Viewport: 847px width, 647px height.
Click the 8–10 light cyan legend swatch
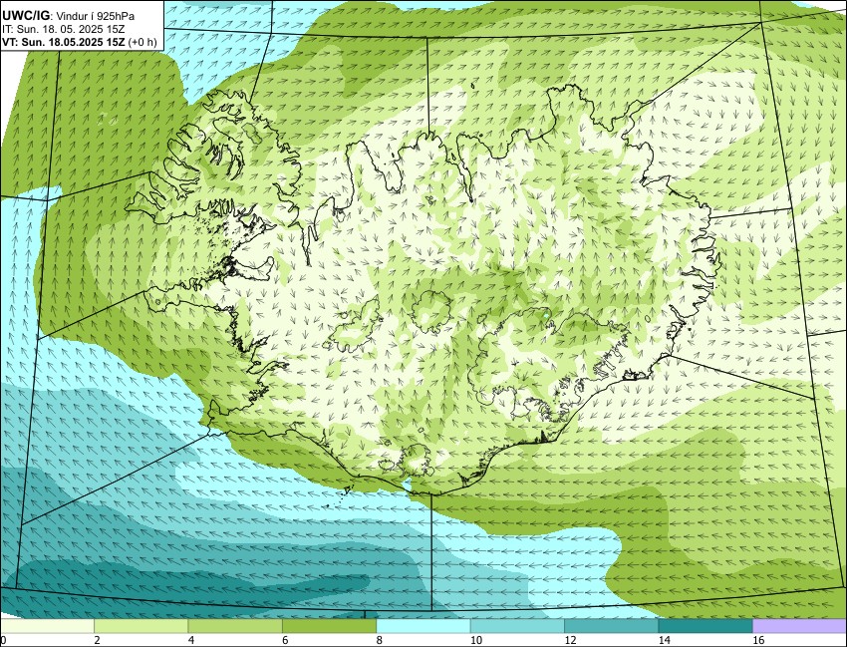point(423,626)
